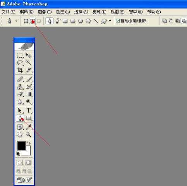Choose the Magic Wand tool
Viewport: 187px width, 186px height.
[x=28, y=63]
